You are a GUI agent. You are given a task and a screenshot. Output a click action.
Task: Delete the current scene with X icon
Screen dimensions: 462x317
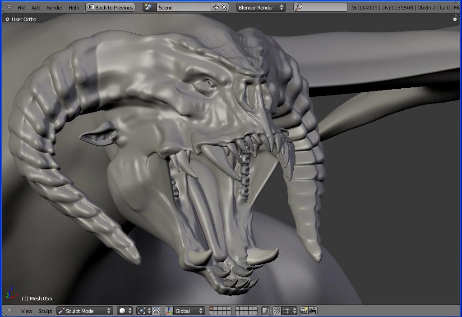224,7
